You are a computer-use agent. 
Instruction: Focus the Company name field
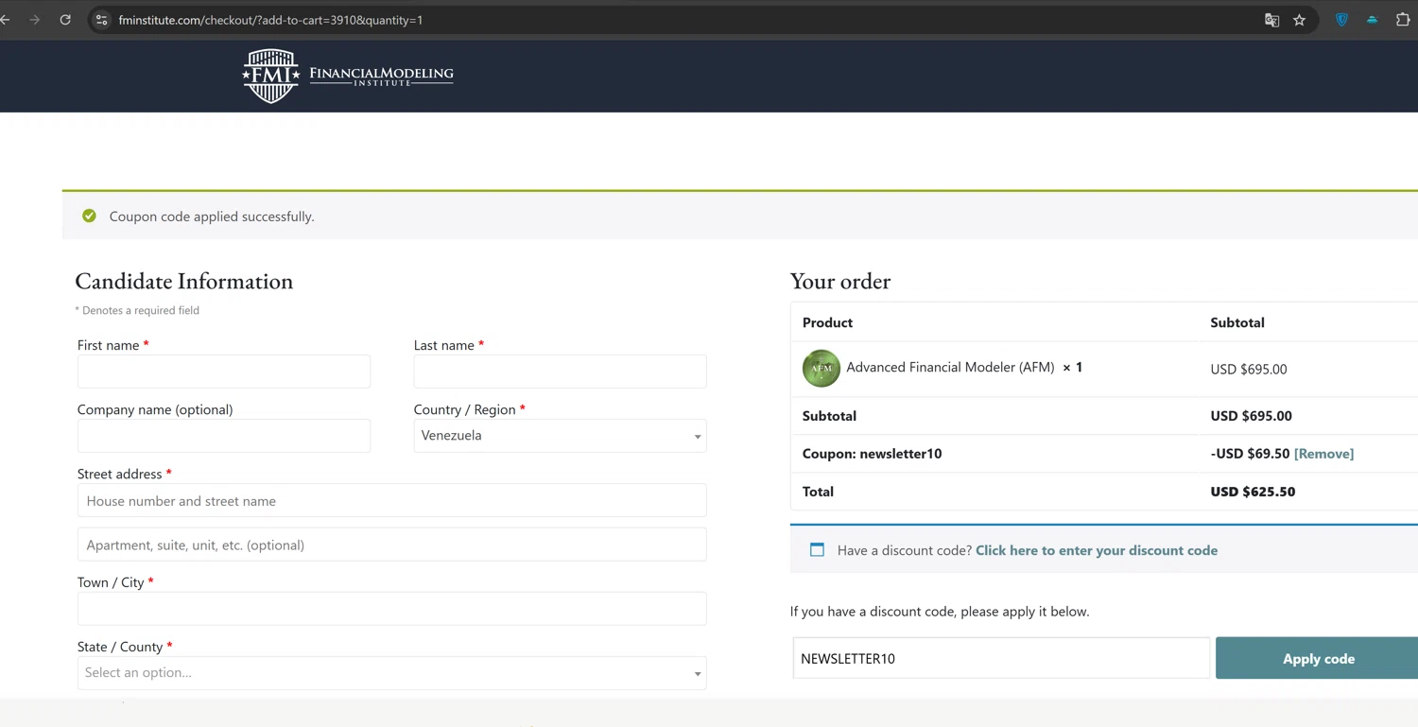coord(224,436)
